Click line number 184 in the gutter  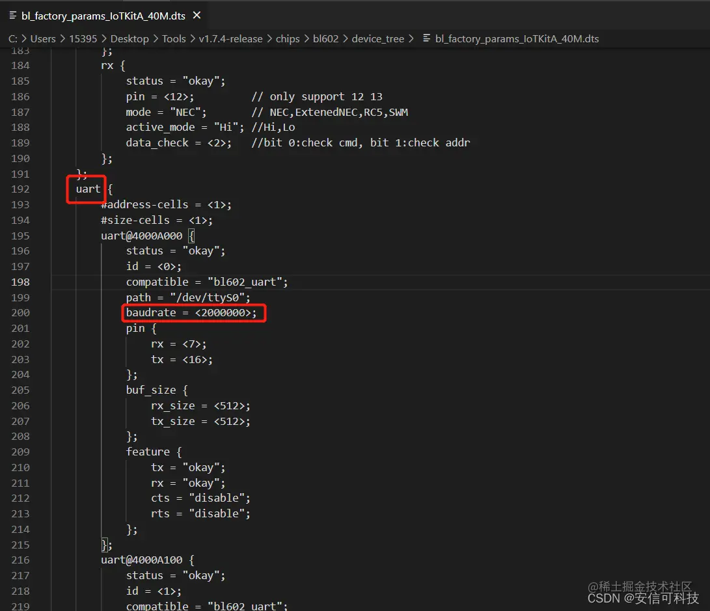tap(20, 66)
